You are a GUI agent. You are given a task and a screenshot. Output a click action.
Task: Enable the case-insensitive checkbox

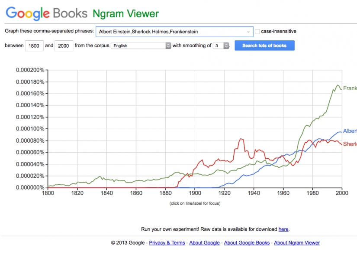point(257,31)
